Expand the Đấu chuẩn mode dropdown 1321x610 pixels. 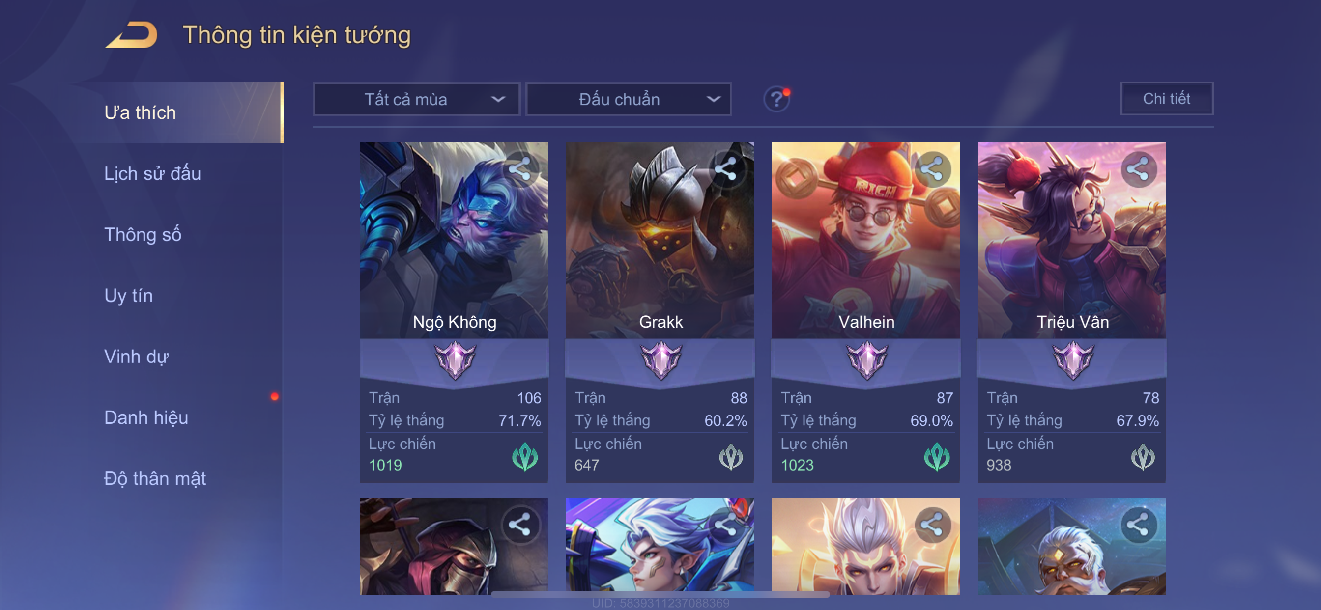coord(629,99)
